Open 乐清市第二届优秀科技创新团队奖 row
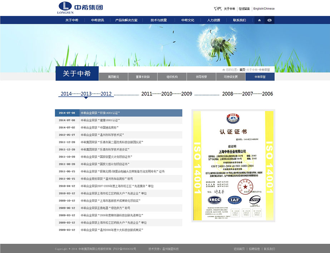This screenshot has height=253, width=330. coord(119,142)
